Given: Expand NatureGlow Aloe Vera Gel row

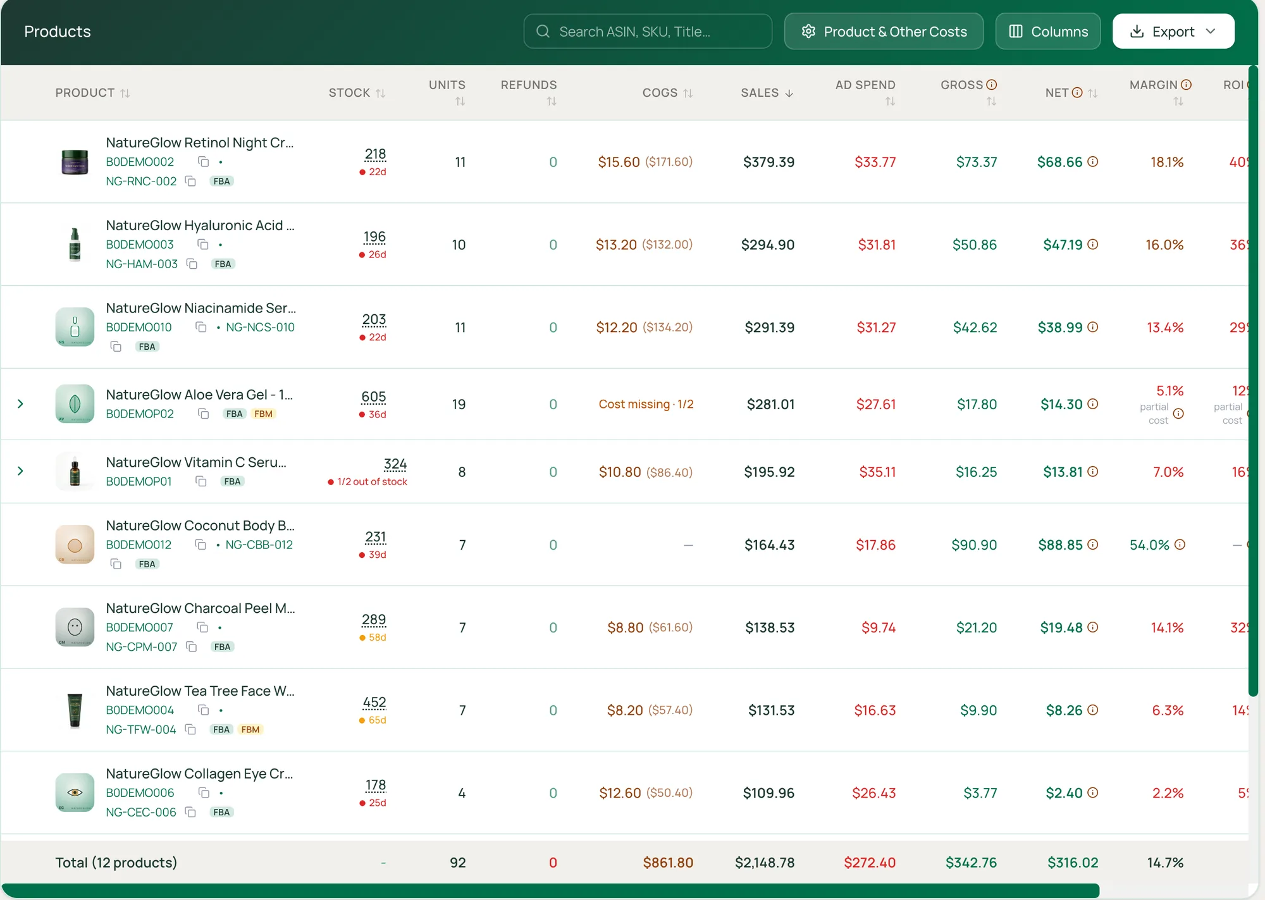Looking at the screenshot, I should pyautogui.click(x=20, y=404).
